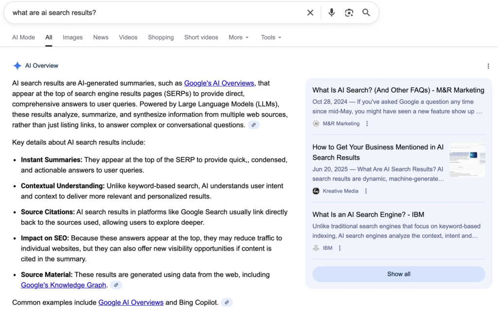Viewport: 498px width, 312px height.
Task: Clear the search query with the X
Action: tap(310, 13)
